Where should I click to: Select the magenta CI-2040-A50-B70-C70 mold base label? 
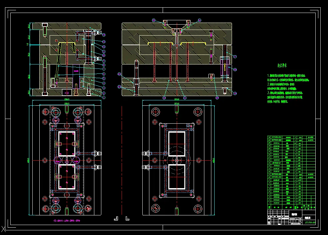coord(67,221)
